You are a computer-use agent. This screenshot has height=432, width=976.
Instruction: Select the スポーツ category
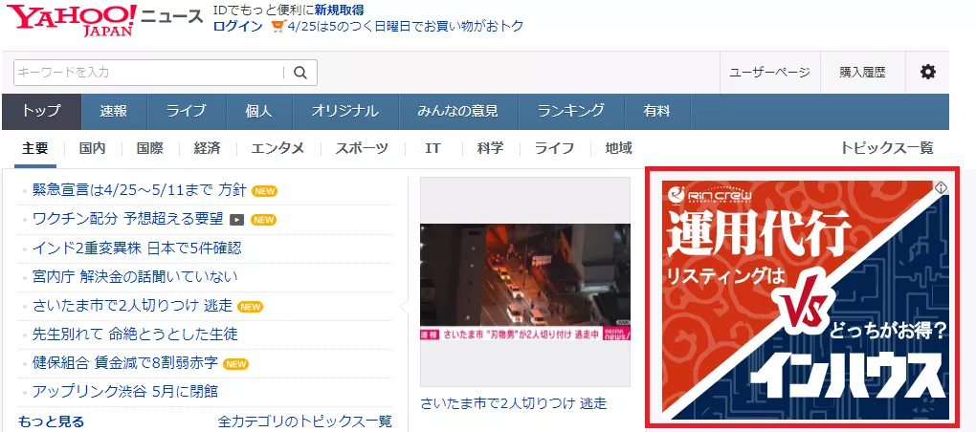(x=362, y=148)
